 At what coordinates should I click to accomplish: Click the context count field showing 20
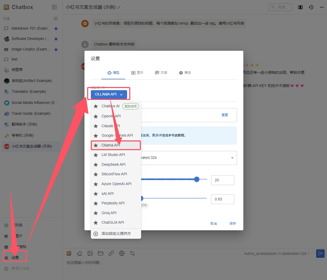223,180
